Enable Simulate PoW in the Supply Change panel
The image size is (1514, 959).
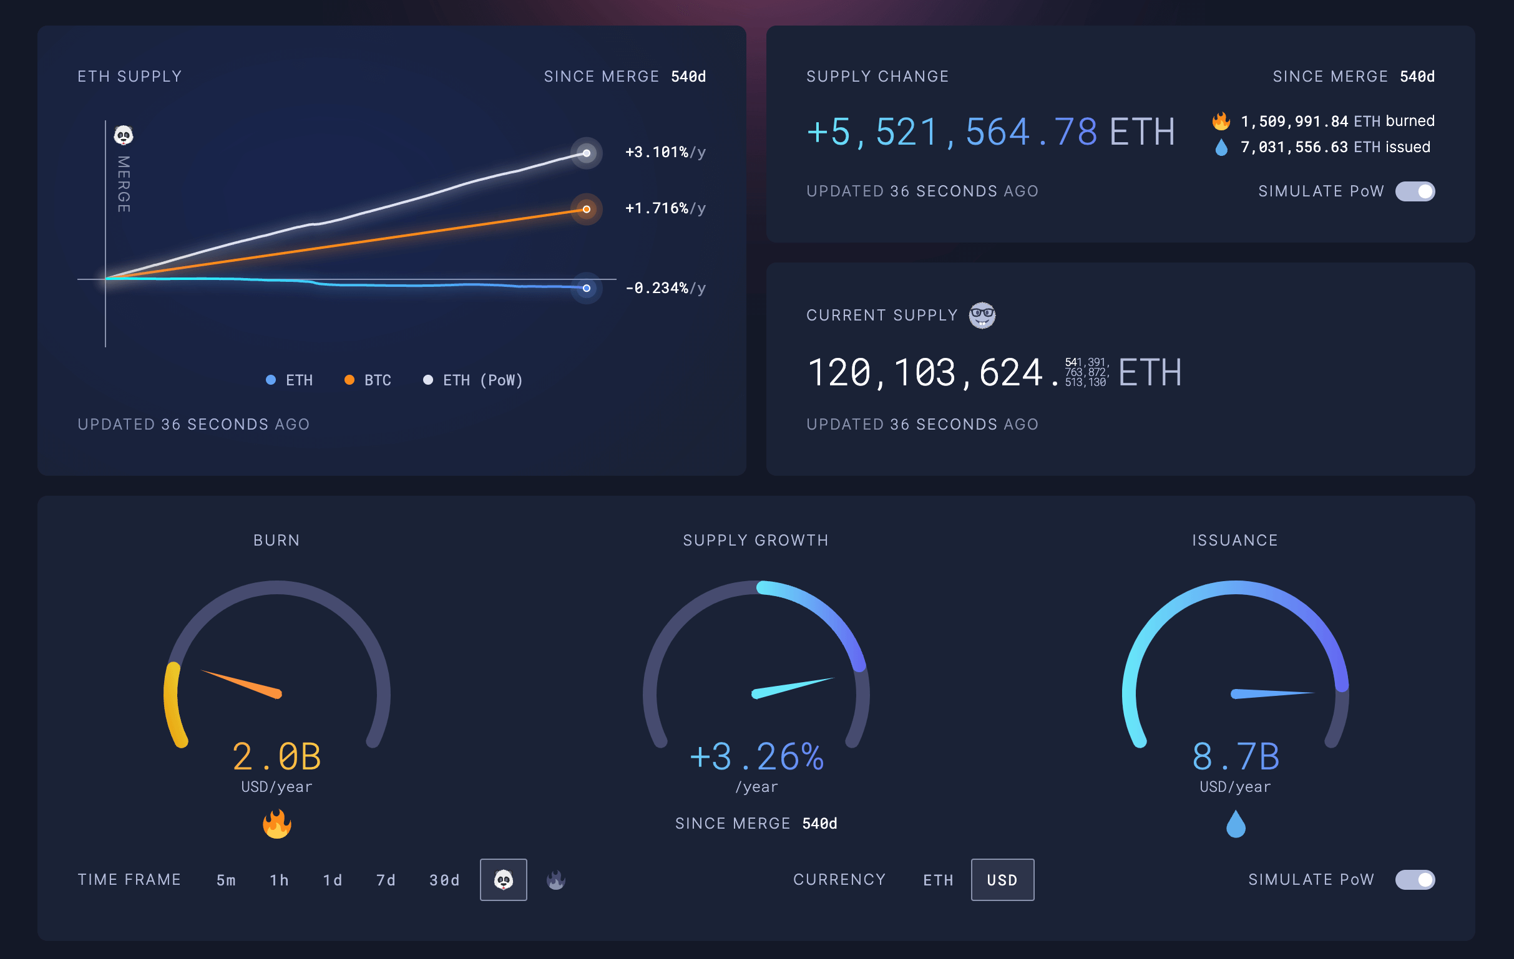point(1415,191)
